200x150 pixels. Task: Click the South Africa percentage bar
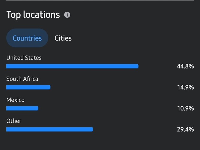tap(28, 87)
